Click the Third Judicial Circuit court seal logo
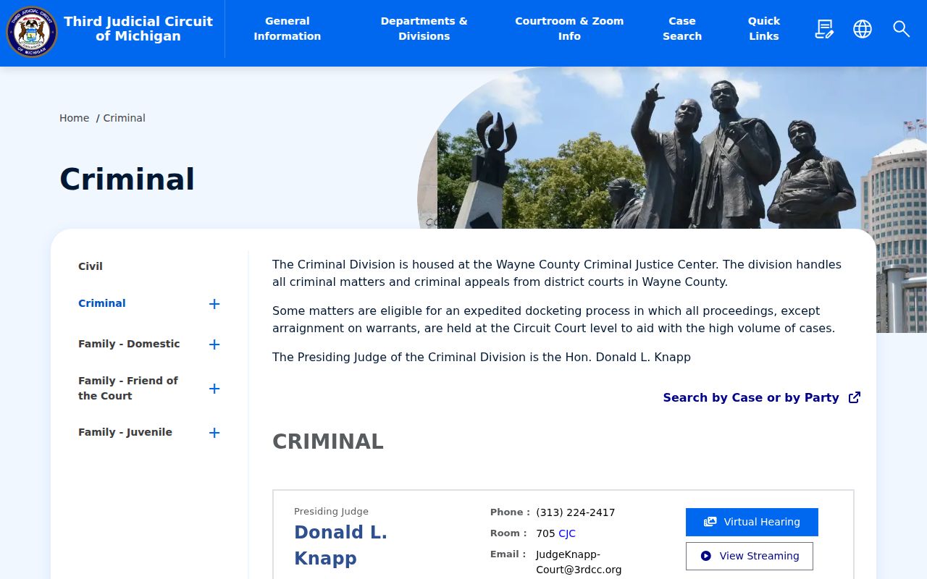 coord(32,31)
